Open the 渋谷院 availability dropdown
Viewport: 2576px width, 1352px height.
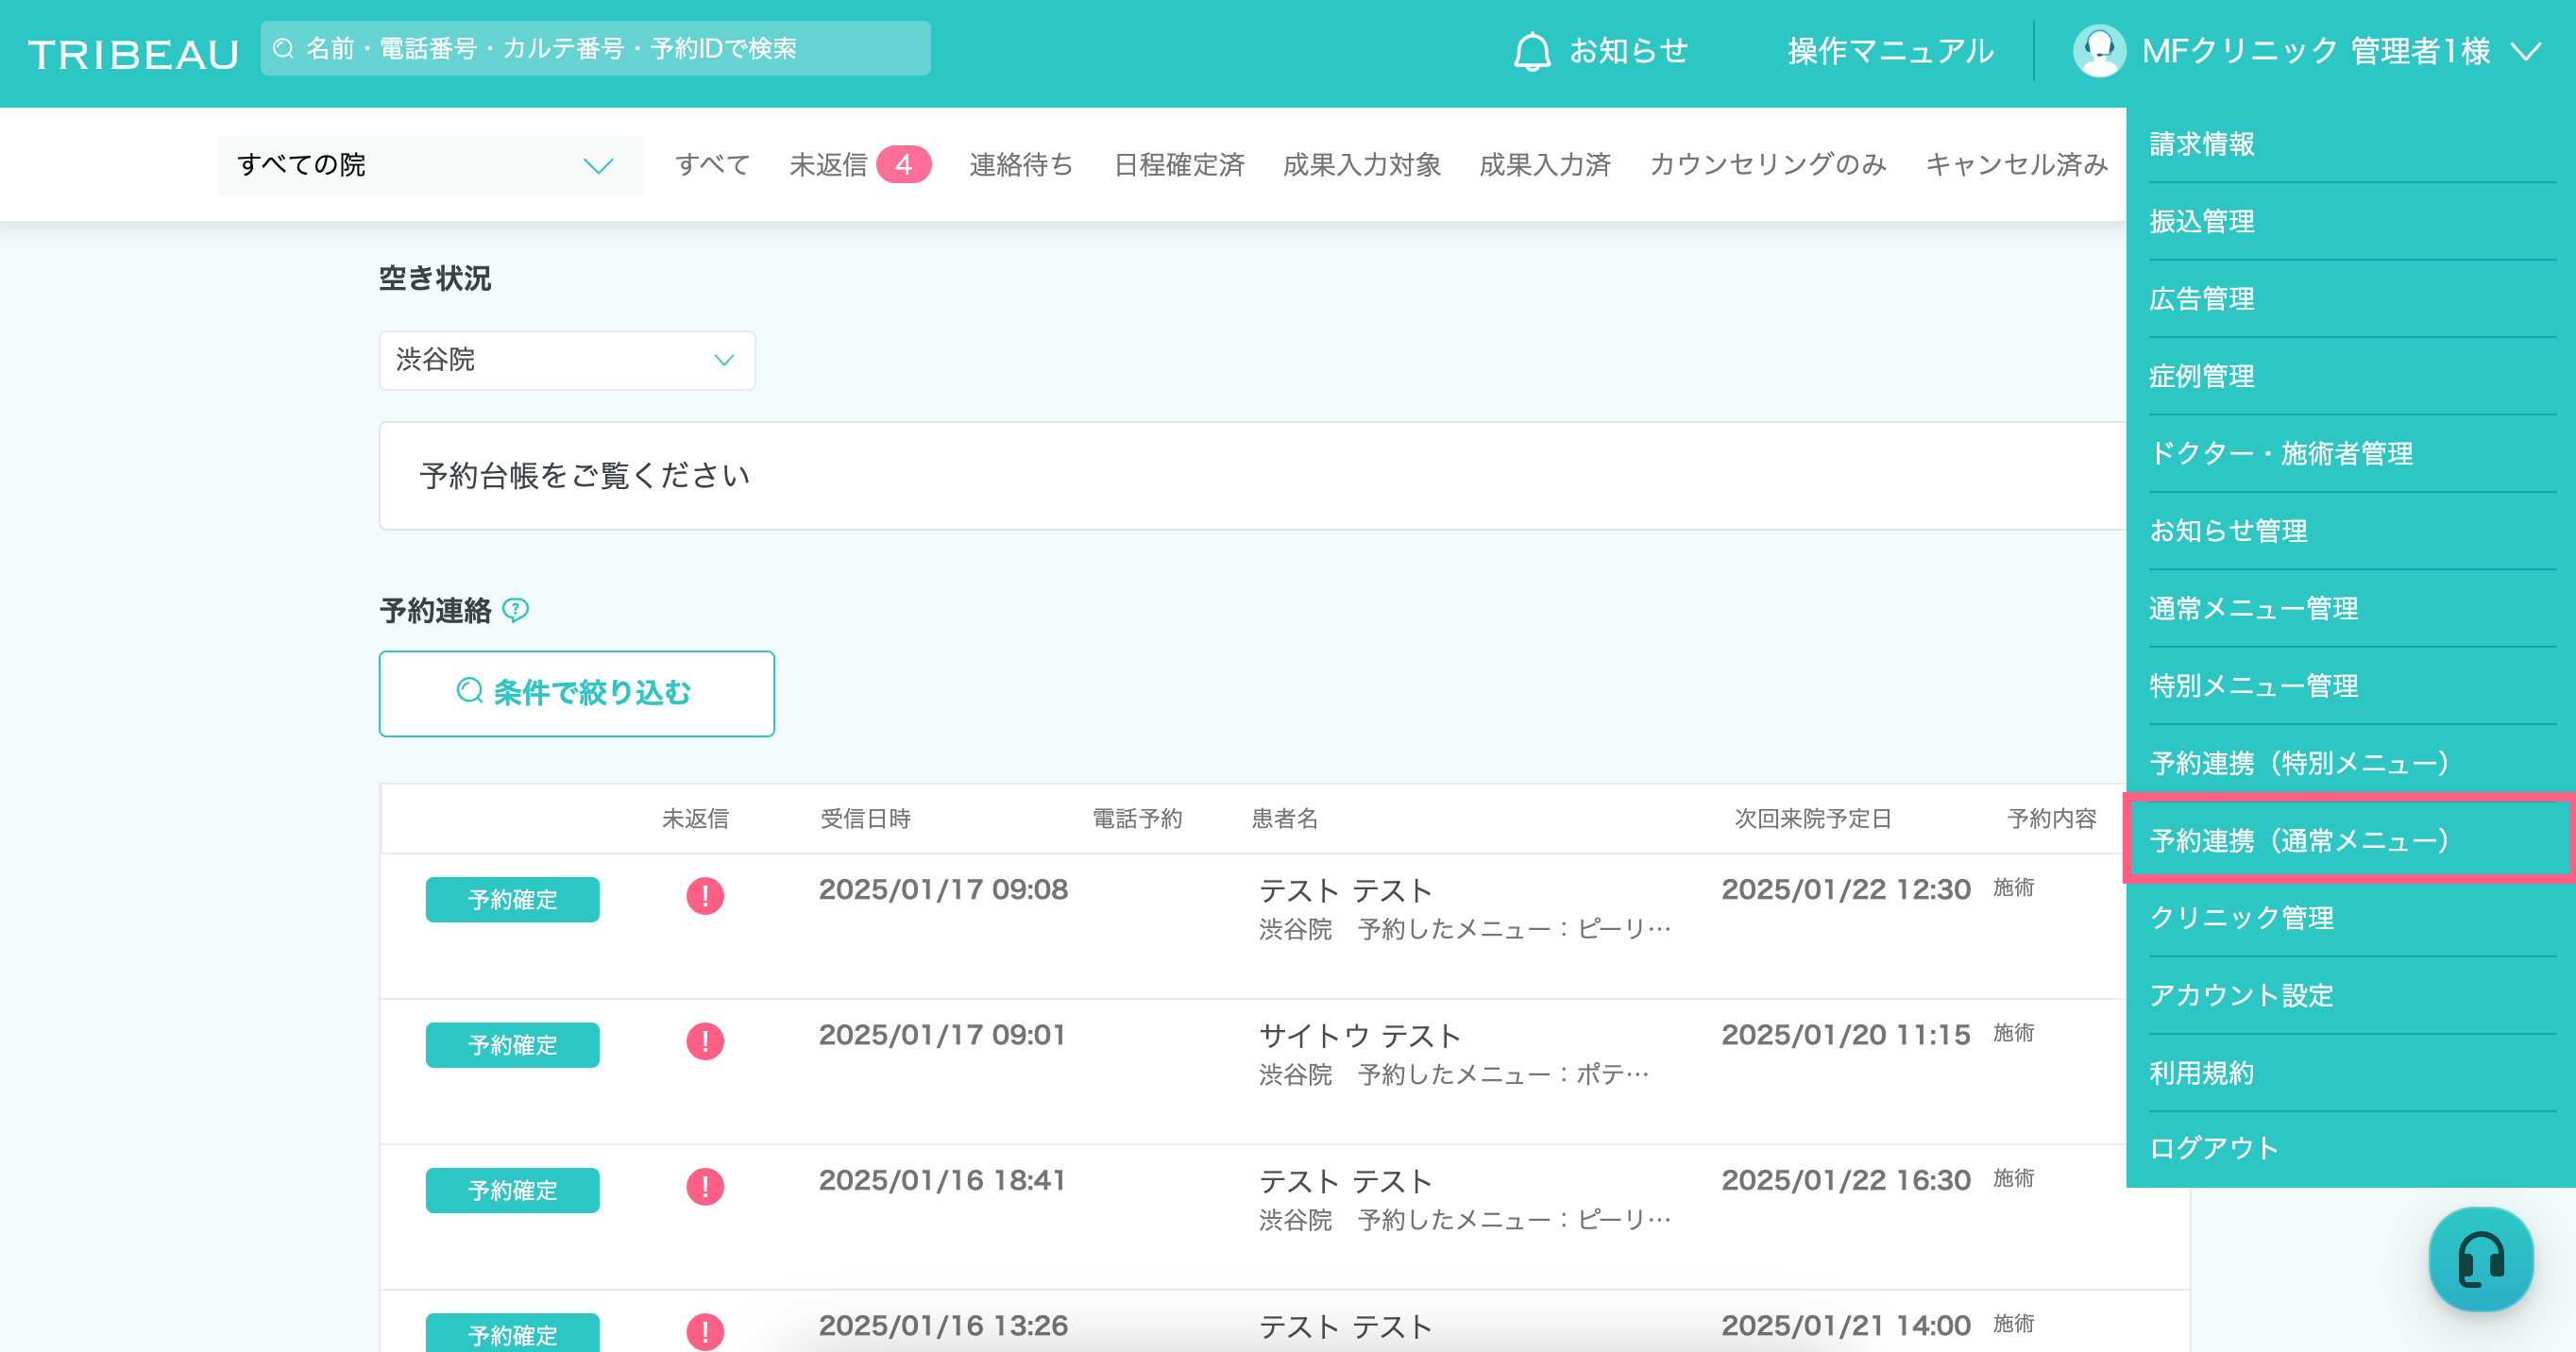coord(566,360)
